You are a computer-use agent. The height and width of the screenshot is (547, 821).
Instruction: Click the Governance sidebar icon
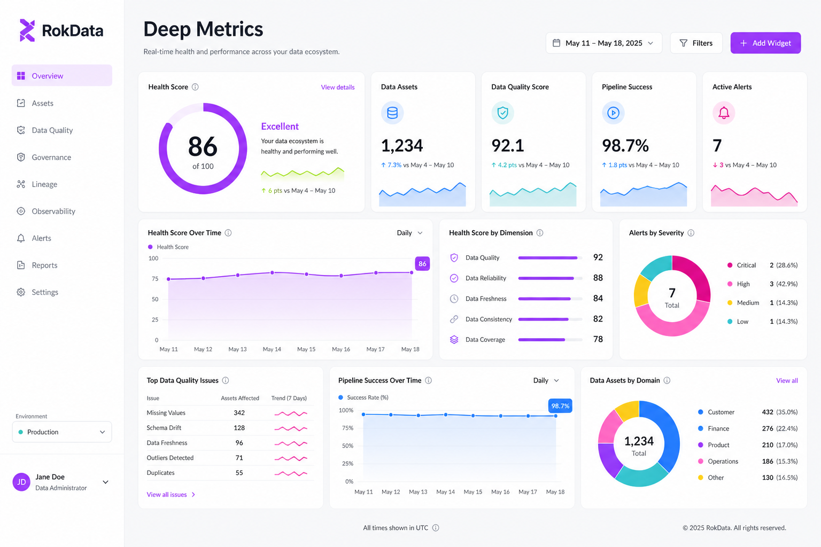pos(21,157)
